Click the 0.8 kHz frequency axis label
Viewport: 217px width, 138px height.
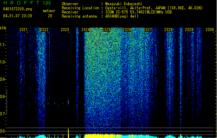click(3, 97)
